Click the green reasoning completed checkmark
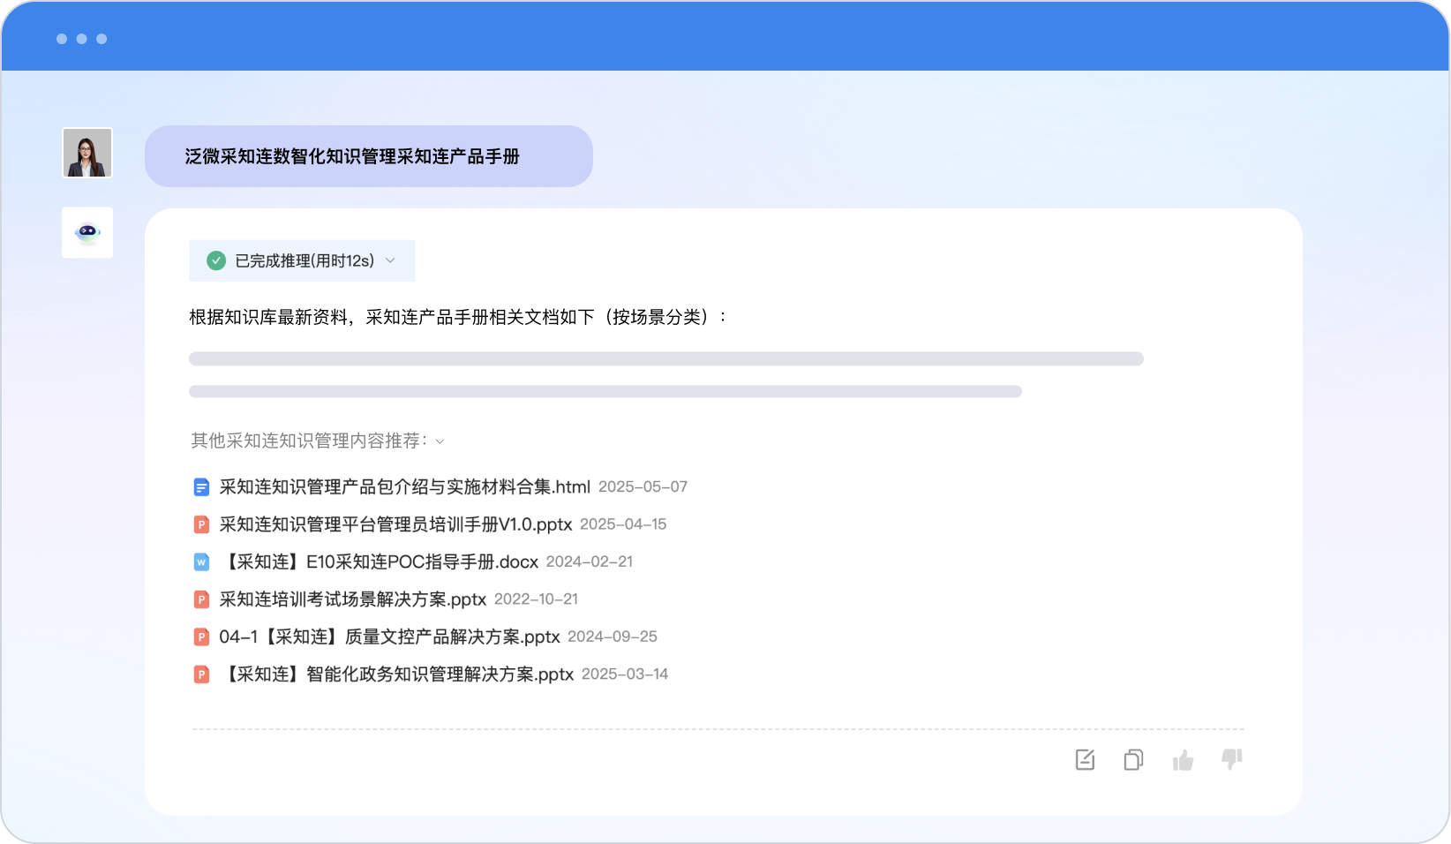Screen dimensions: 1451x844 click(216, 260)
